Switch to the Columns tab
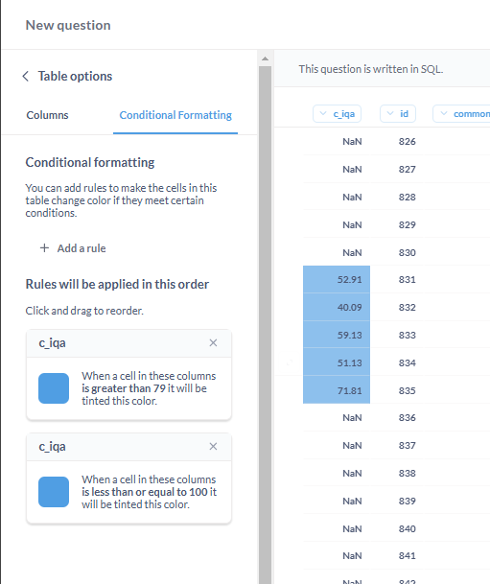This screenshot has width=490, height=584. click(x=47, y=115)
